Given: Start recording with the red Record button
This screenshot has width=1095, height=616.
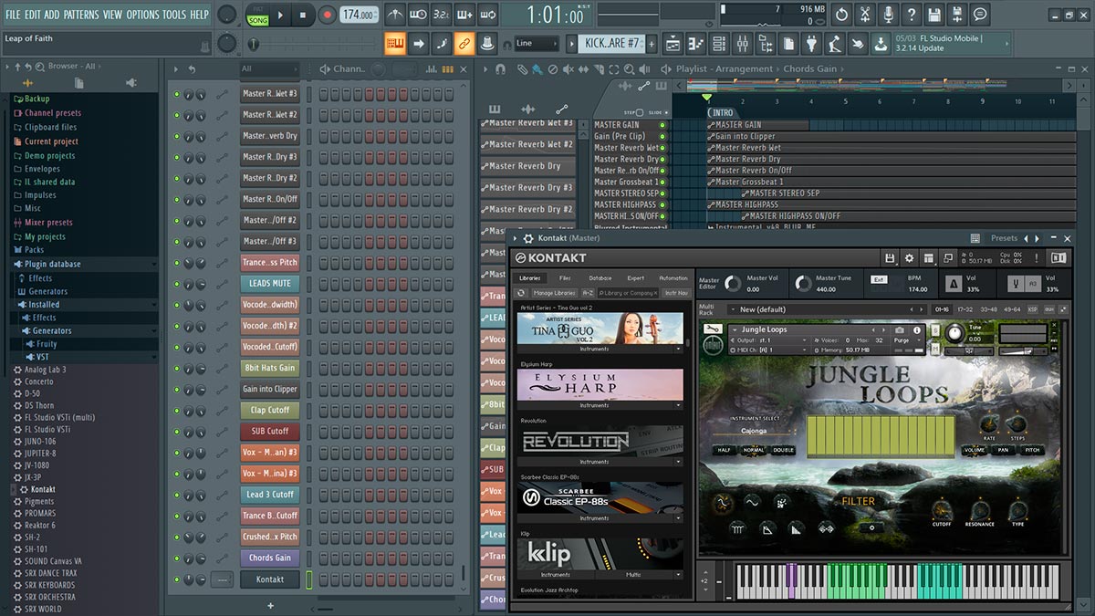Looking at the screenshot, I should [x=328, y=15].
